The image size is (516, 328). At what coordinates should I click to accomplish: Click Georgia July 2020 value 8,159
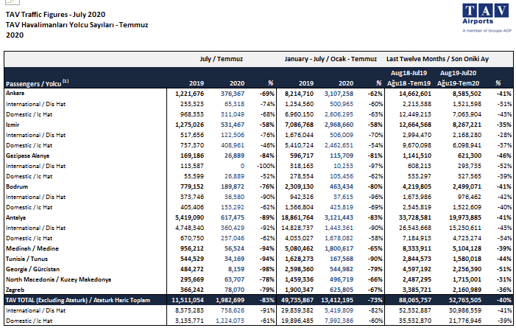[236, 269]
